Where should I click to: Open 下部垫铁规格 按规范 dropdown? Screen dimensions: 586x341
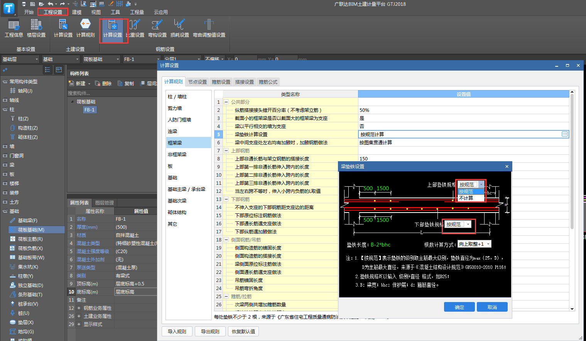pyautogui.click(x=458, y=224)
